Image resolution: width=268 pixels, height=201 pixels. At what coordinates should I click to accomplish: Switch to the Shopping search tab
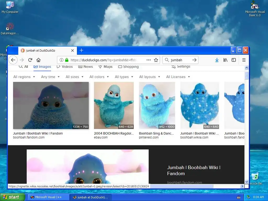pyautogui.click(x=128, y=67)
